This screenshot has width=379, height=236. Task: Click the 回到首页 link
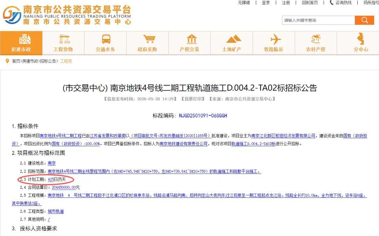[x=310, y=3]
